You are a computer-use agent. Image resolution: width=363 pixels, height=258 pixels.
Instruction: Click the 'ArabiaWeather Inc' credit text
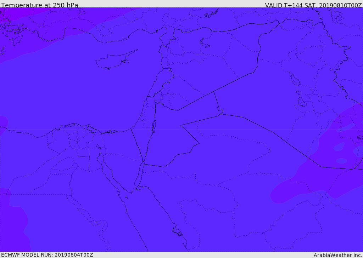(338, 255)
